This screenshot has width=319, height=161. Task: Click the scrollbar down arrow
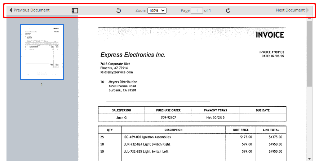(309, 158)
